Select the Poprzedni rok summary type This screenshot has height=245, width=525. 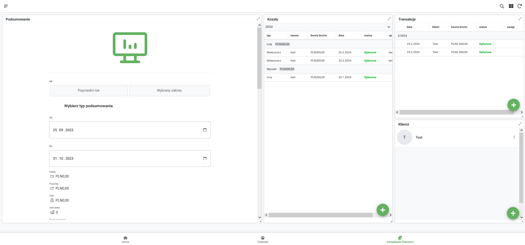89,91
